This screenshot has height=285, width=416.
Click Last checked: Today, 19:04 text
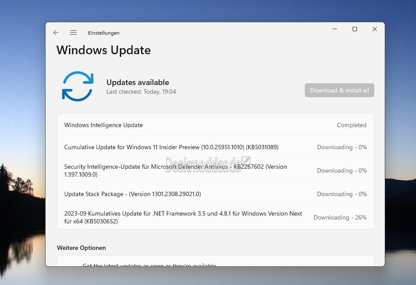[141, 92]
